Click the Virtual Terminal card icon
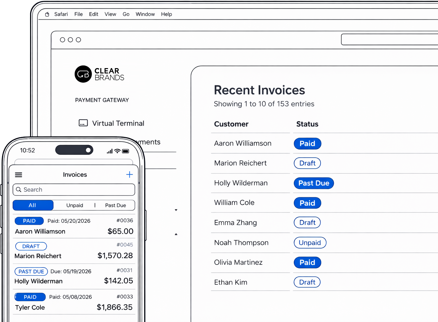This screenshot has width=438, height=322. pos(83,123)
